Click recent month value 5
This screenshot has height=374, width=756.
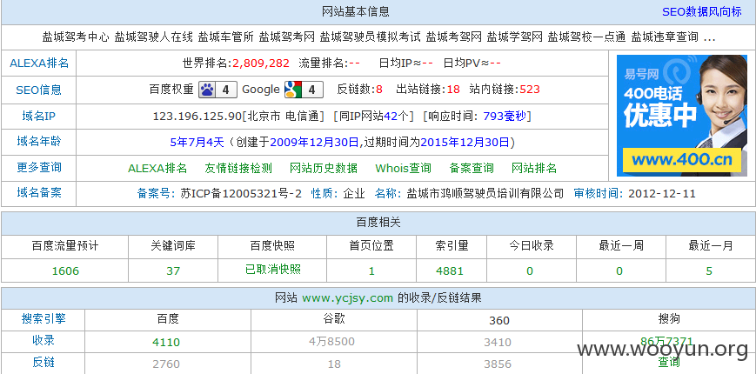(x=709, y=270)
